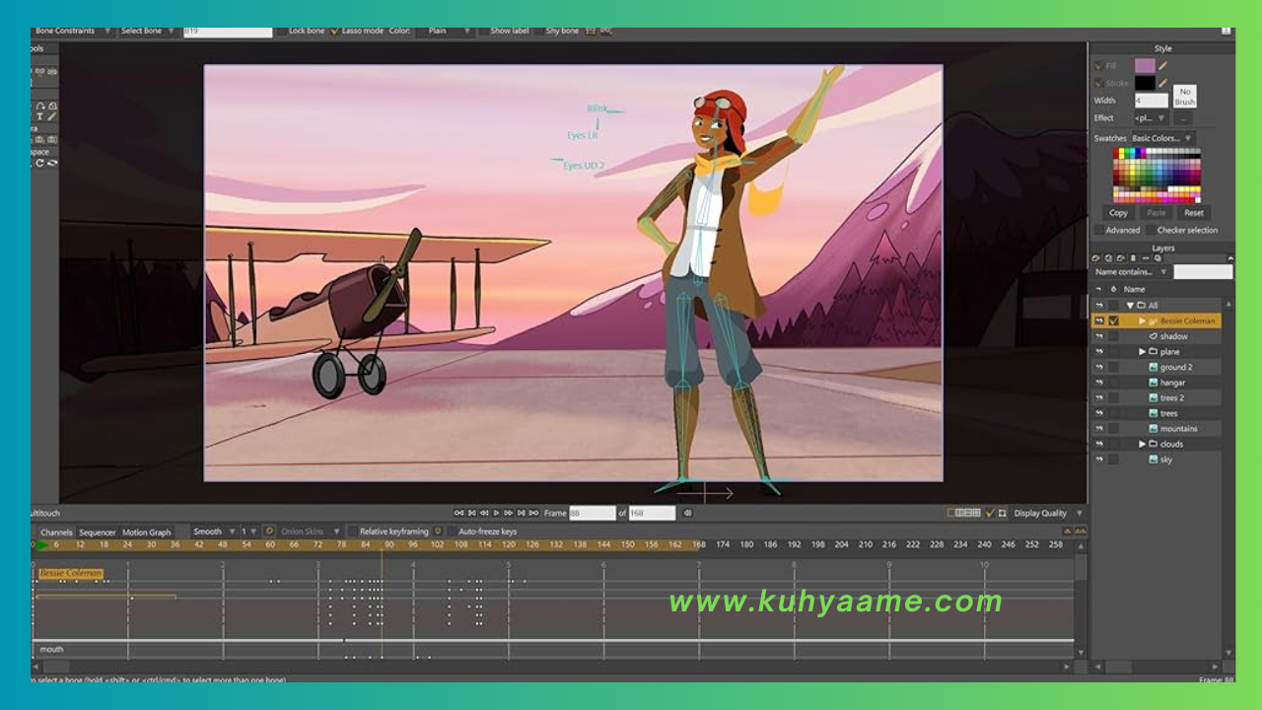
Task: Click the folder icon of 'plane' group
Action: tap(1153, 351)
